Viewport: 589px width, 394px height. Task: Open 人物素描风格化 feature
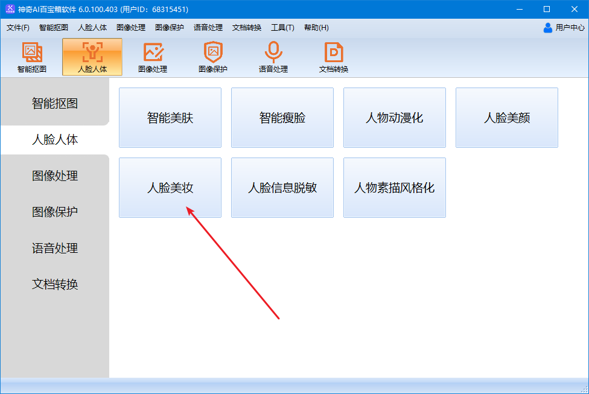(x=395, y=188)
